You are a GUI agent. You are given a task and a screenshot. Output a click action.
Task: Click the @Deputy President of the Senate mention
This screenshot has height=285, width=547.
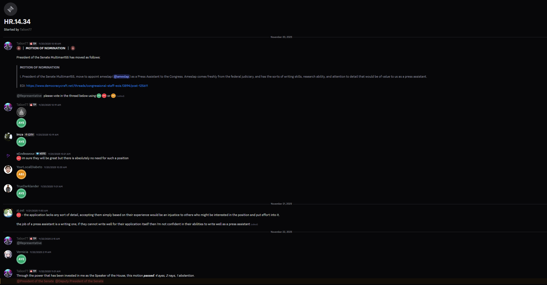click(x=79, y=281)
